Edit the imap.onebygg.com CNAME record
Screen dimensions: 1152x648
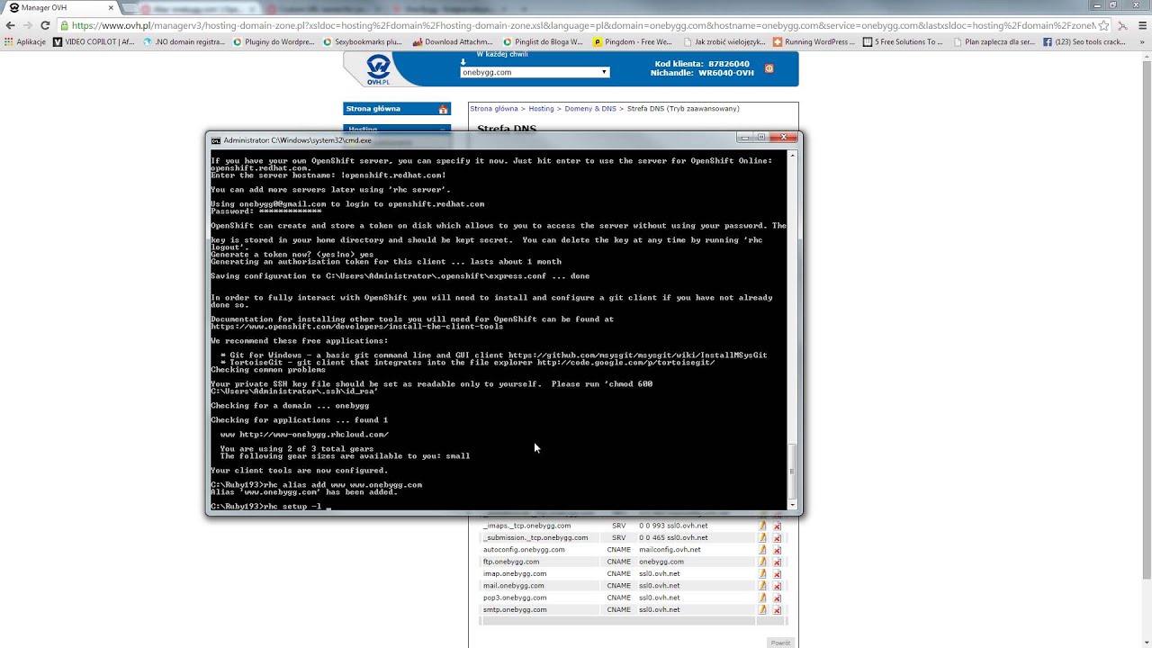762,573
